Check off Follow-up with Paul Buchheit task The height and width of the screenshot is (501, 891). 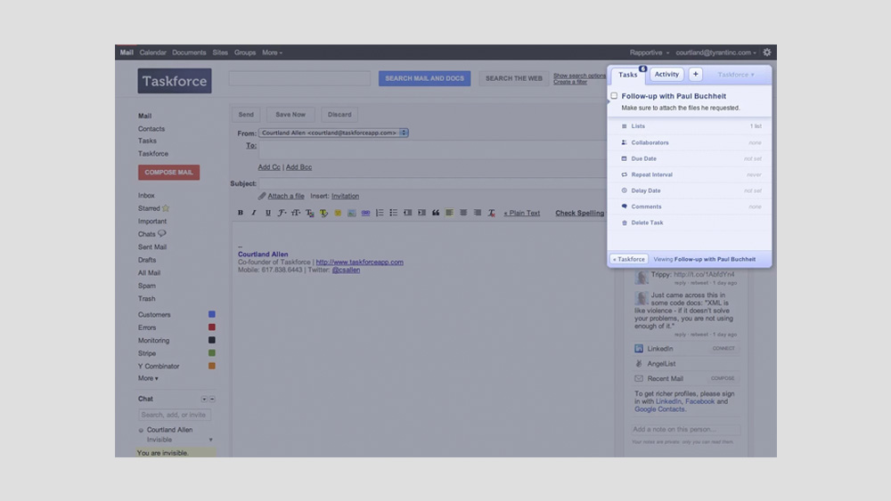coord(614,96)
